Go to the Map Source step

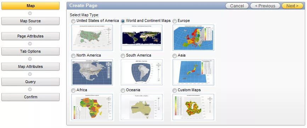pos(30,21)
